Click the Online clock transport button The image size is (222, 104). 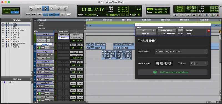(x=176, y=15)
